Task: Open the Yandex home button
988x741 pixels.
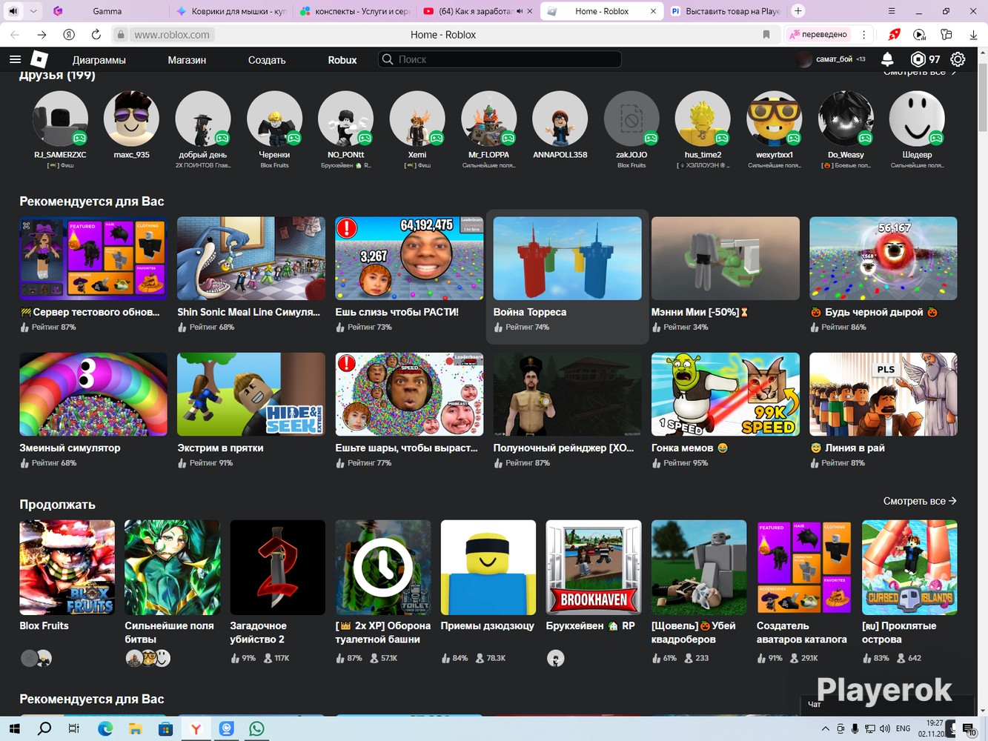Action: pos(69,35)
